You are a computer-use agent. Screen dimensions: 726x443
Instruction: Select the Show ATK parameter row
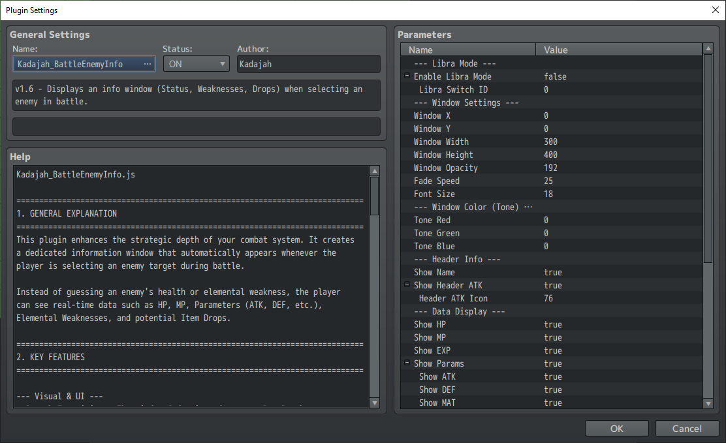[x=552, y=377]
